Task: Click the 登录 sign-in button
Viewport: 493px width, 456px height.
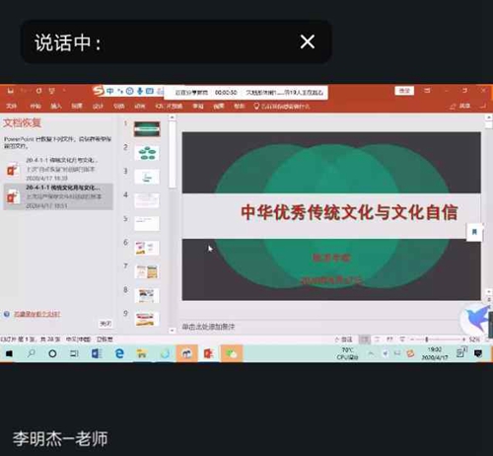Action: tap(404, 91)
